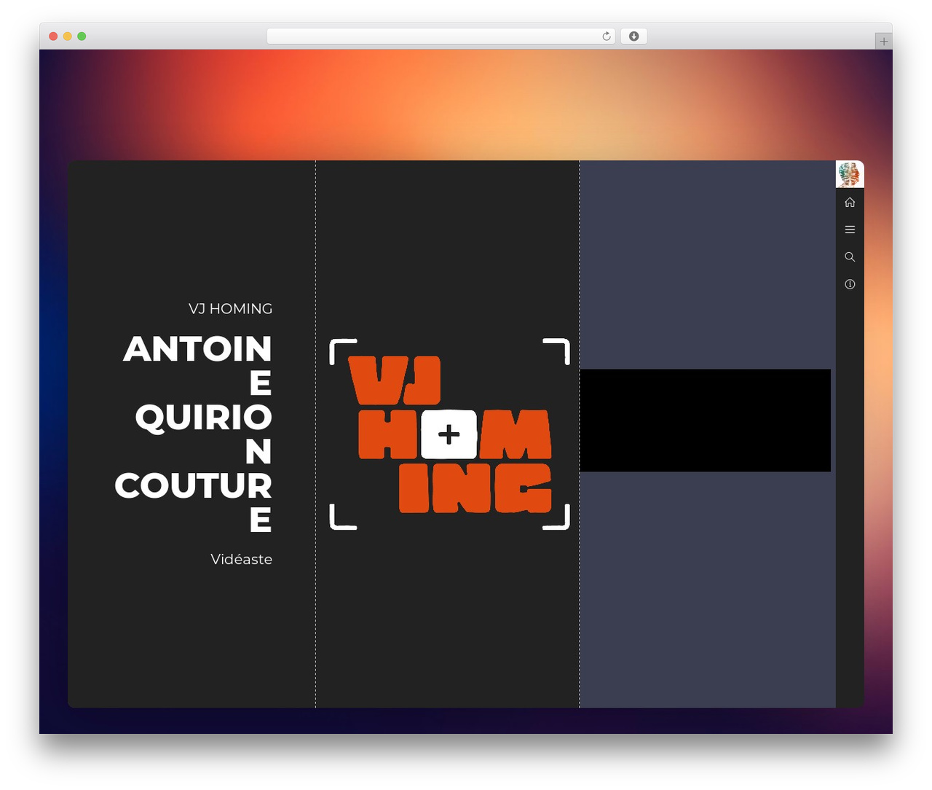Open the home icon in sidebar
The image size is (932, 790).
point(850,202)
